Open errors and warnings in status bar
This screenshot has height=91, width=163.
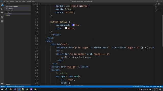(x=3, y=87)
